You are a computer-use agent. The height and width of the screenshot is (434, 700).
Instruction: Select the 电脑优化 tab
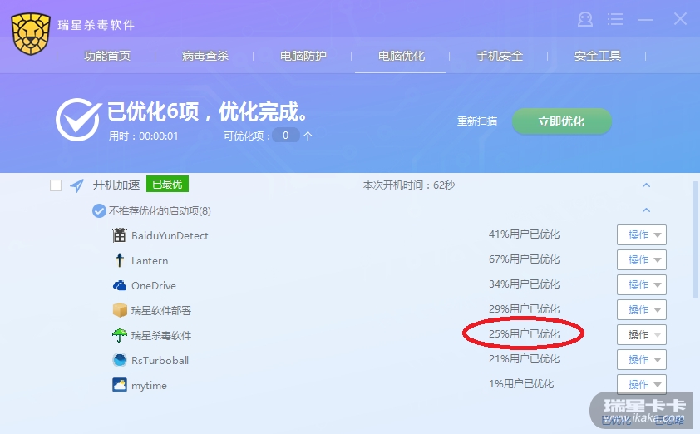point(402,56)
